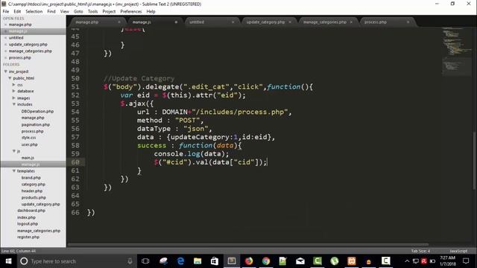Image resolution: width=477 pixels, height=268 pixels.
Task: Open File Explorer from the taskbar
Action: [198, 261]
